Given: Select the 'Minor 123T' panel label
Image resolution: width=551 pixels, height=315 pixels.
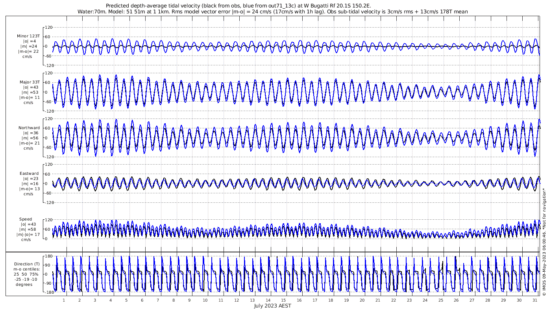Looking at the screenshot, I should pos(28,36).
